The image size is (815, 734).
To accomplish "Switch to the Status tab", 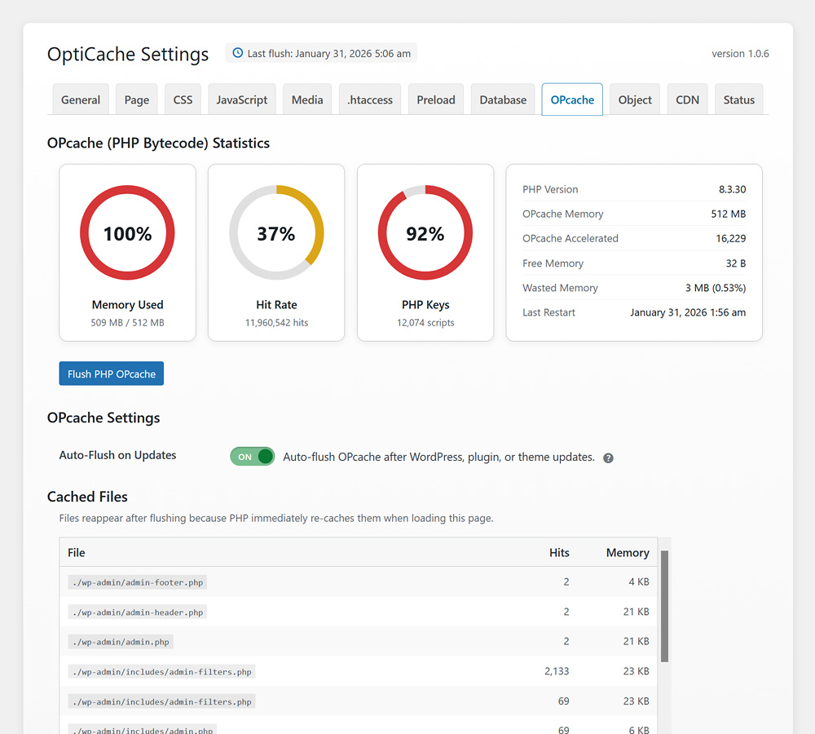I will click(x=738, y=99).
